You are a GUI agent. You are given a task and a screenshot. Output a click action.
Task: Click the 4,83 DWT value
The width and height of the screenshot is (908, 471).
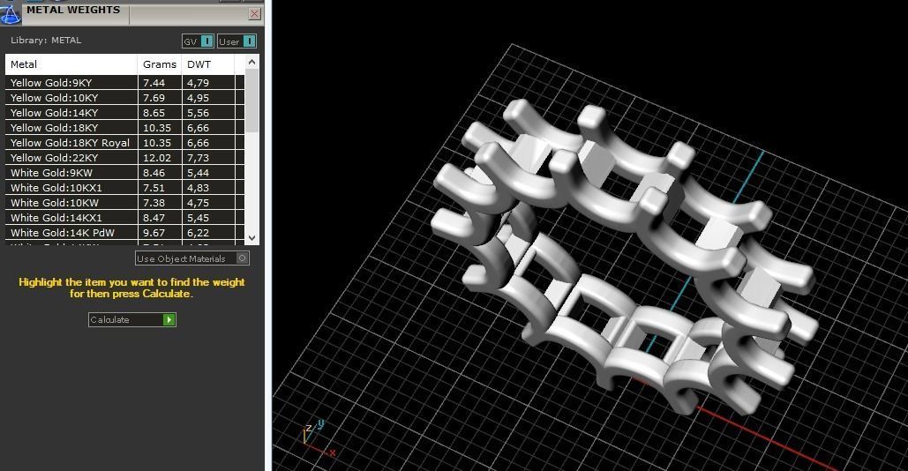click(x=198, y=188)
